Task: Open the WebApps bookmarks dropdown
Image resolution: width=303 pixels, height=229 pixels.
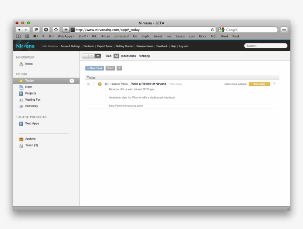Action: click(x=66, y=36)
